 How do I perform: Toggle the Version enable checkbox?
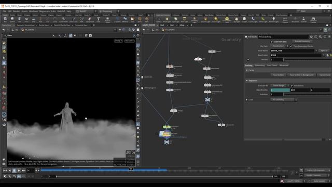248,60
